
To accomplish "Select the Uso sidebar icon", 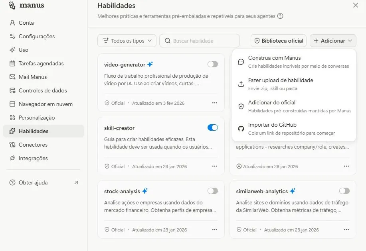I will point(12,50).
